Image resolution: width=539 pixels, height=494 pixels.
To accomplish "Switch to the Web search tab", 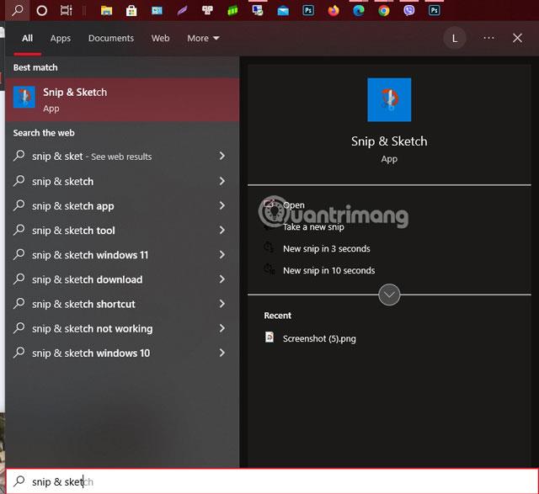I will click(161, 38).
